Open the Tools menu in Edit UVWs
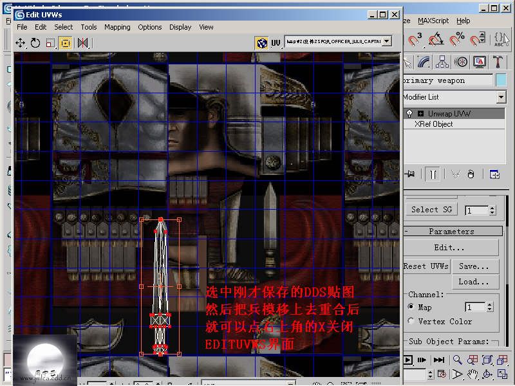 [x=89, y=27]
